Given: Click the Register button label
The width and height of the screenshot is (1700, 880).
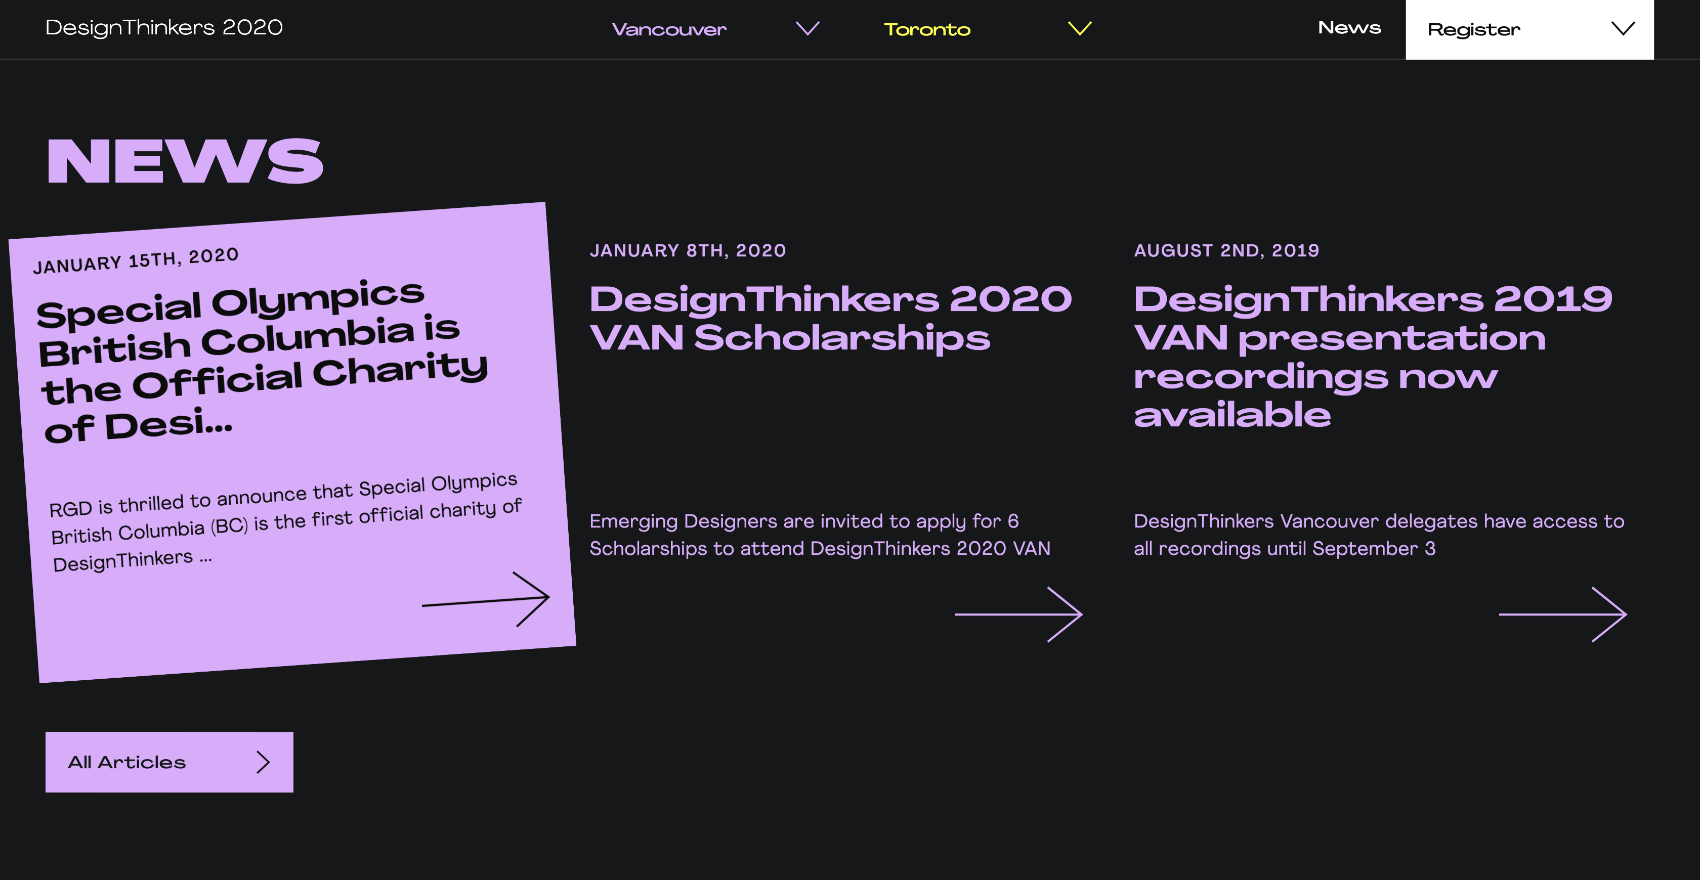Looking at the screenshot, I should click(x=1474, y=30).
